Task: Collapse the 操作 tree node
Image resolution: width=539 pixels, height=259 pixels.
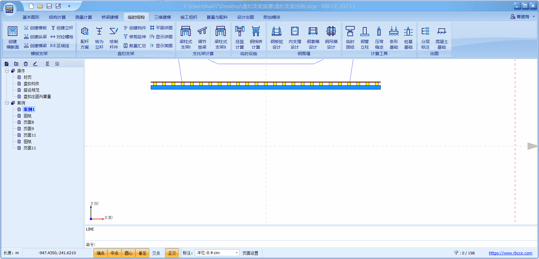Action: (7, 71)
